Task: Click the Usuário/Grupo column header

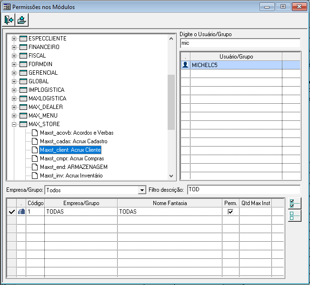Action: [236, 57]
